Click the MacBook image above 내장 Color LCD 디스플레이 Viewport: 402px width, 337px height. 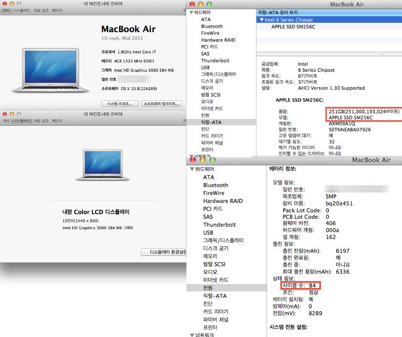pyautogui.click(x=102, y=165)
